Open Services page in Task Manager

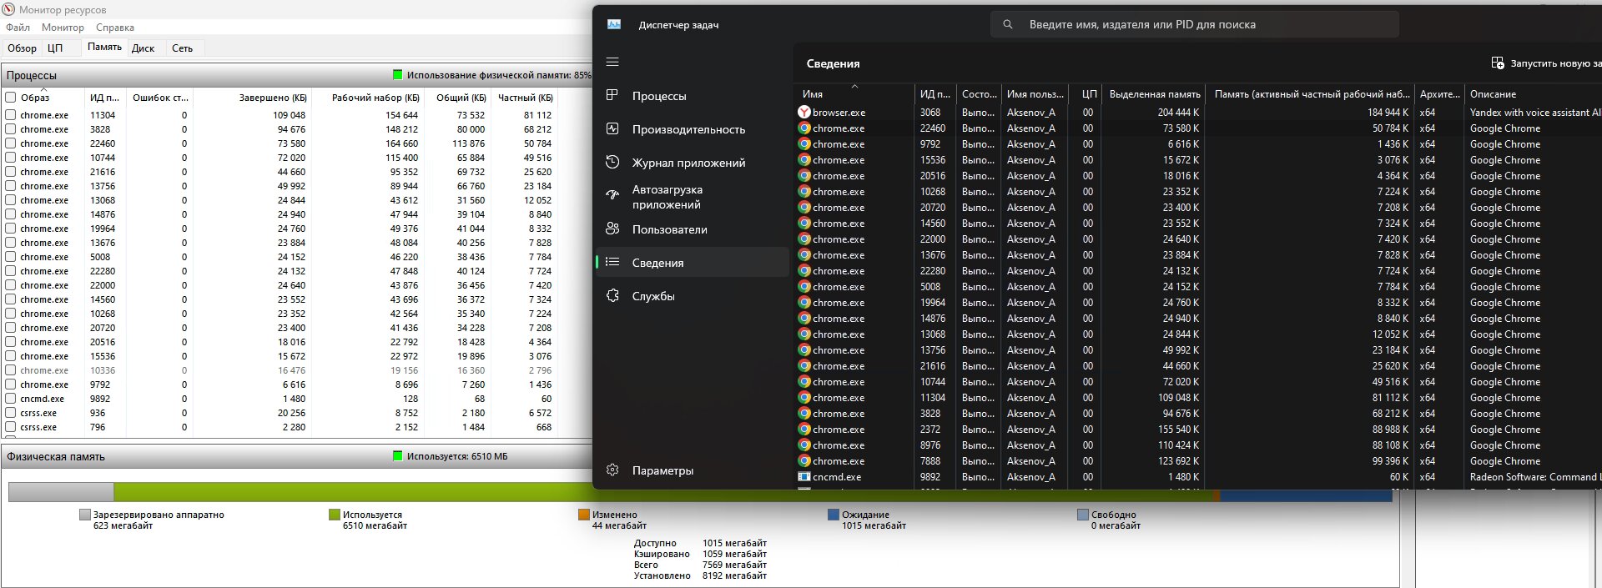(x=692, y=296)
